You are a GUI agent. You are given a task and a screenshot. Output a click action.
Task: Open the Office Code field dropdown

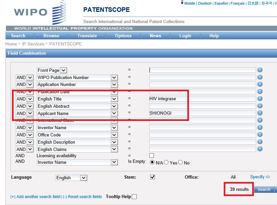[x=114, y=135]
